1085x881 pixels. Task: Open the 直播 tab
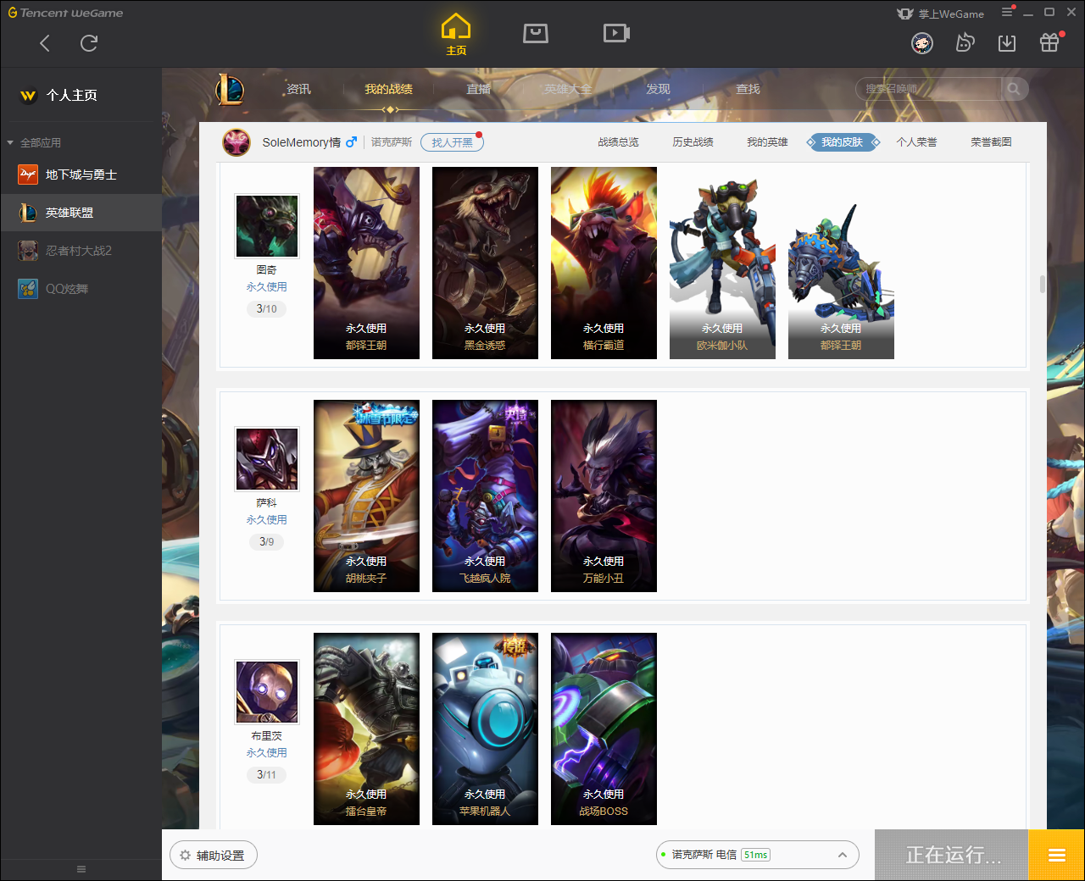(478, 89)
